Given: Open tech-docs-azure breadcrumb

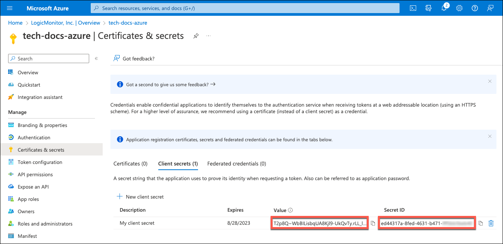Looking at the screenshot, I should [128, 23].
